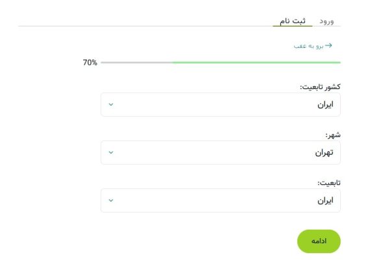The width and height of the screenshot is (368, 266).
Task: Select the تهران value text in city field
Action: point(324,152)
